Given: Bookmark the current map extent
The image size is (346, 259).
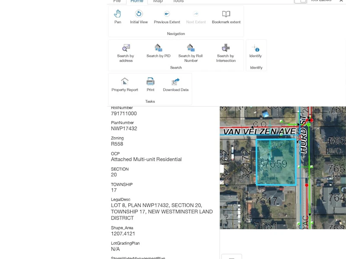Looking at the screenshot, I should [x=226, y=16].
